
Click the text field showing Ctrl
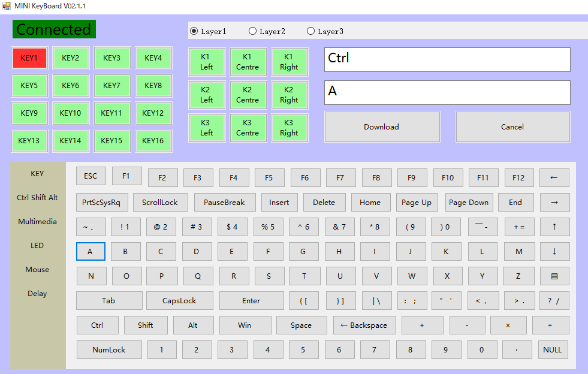[447, 59]
